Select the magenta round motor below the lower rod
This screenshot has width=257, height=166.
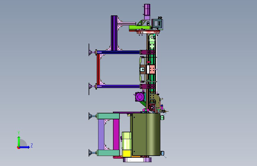(x=140, y=97)
